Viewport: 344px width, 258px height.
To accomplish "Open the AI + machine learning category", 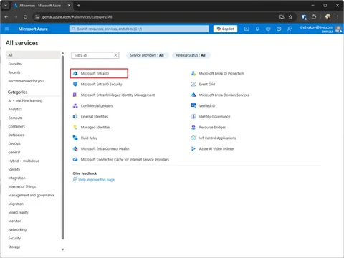I will pyautogui.click(x=25, y=100).
